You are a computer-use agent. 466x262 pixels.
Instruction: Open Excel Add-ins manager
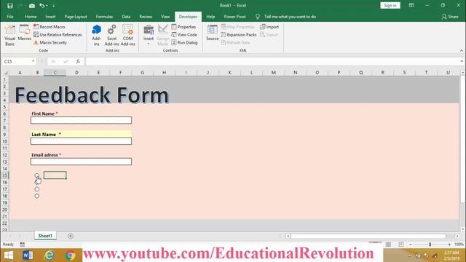[111, 36]
